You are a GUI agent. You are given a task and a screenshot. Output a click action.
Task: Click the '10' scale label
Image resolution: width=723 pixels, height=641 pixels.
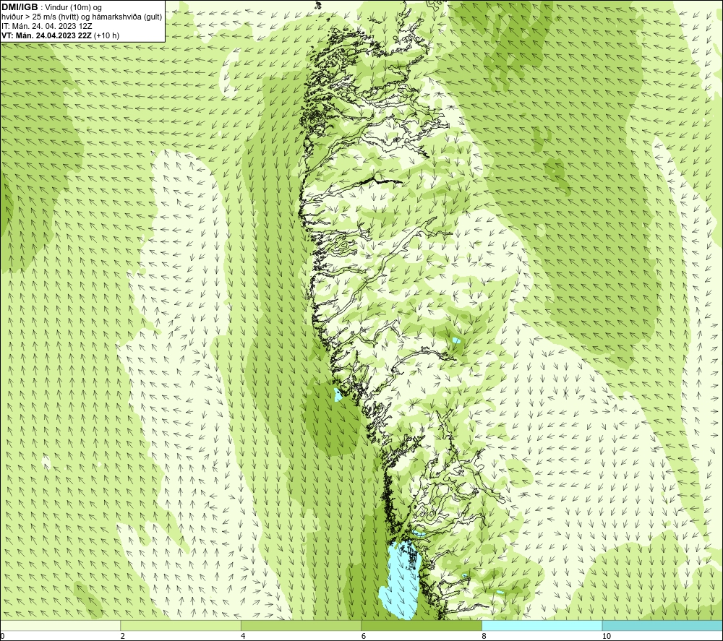pyautogui.click(x=607, y=637)
